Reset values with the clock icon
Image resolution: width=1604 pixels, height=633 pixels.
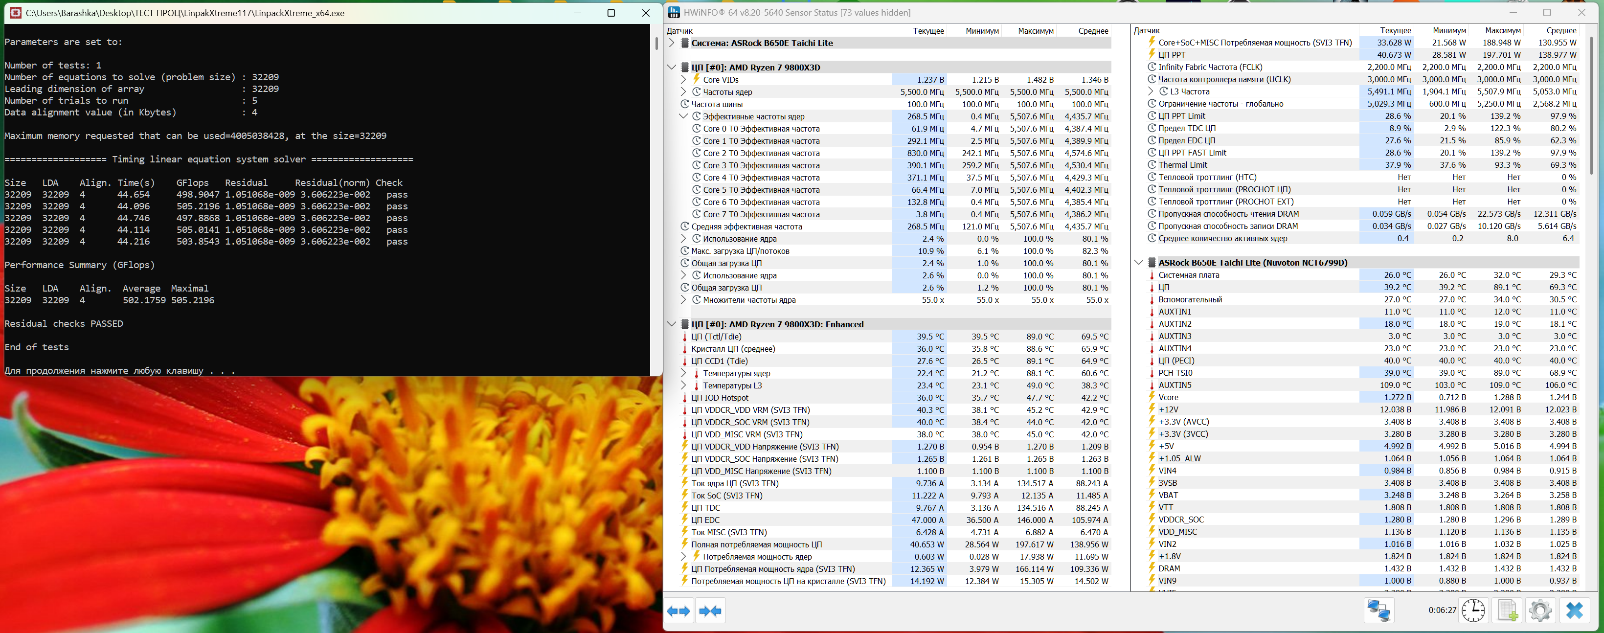[1473, 610]
